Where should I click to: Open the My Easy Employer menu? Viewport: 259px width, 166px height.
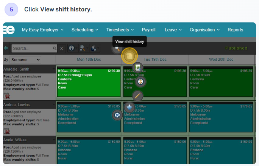(42, 30)
